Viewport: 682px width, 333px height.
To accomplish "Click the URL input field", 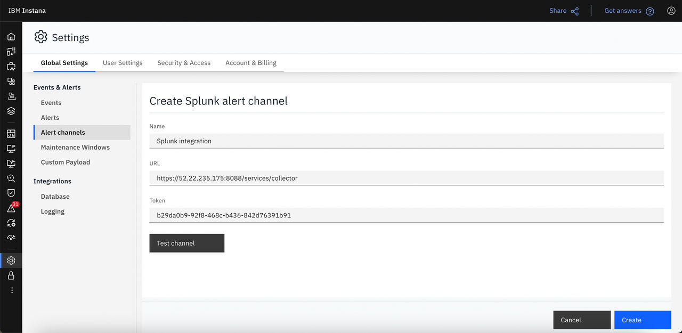I will tap(407, 178).
